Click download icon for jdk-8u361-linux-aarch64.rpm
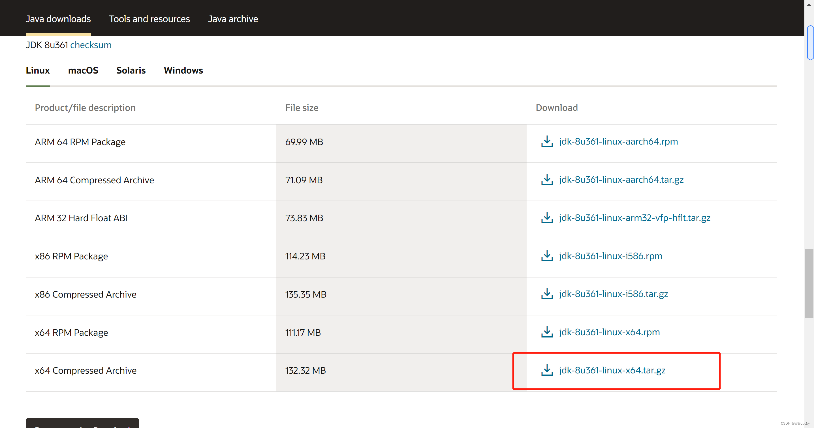This screenshot has height=428, width=814. click(547, 141)
